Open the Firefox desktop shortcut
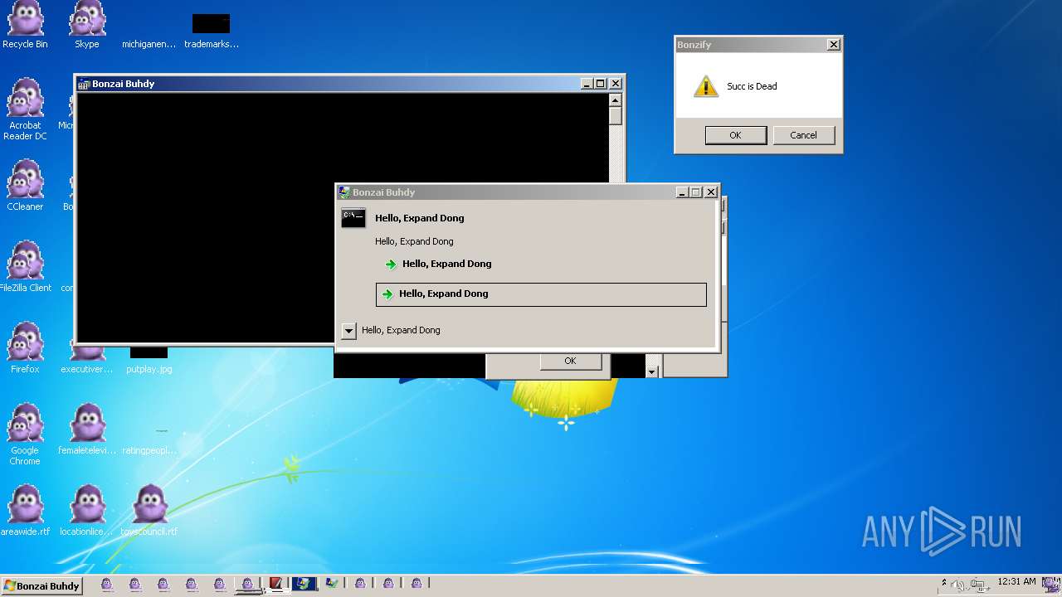The width and height of the screenshot is (1062, 597). 25,347
